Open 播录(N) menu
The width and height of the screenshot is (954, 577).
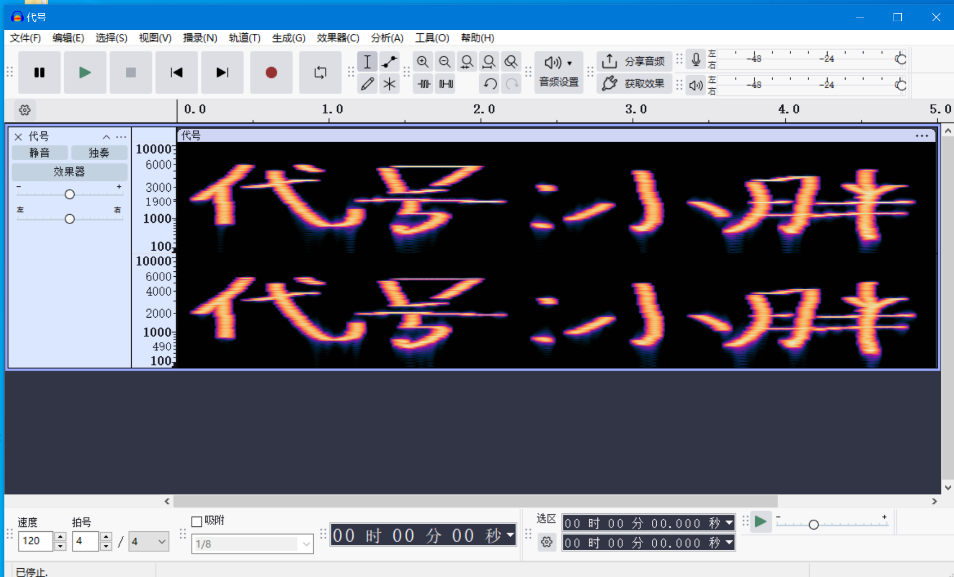(200, 38)
